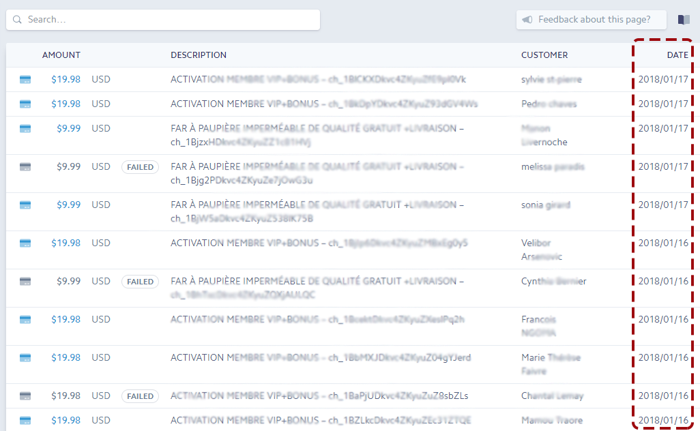Click the ACTIVATION MEMBRE description in Chantal's row
The height and width of the screenshot is (431, 700).
coord(319,396)
